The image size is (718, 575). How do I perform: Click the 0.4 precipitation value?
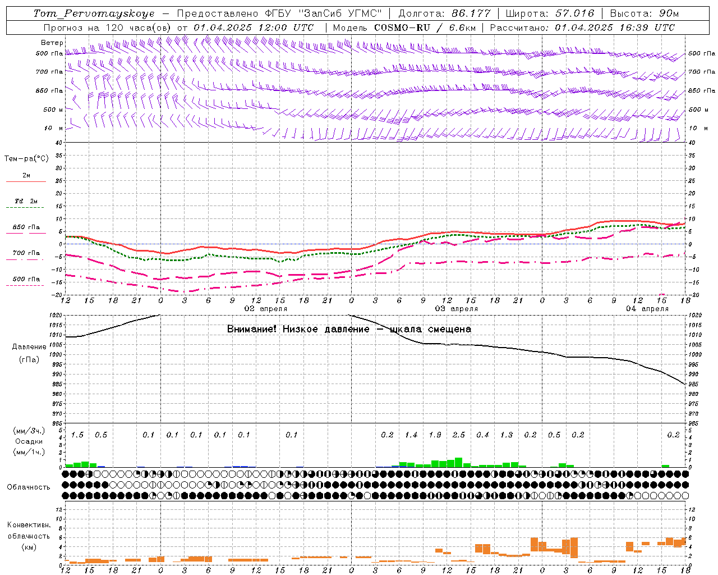pyautogui.click(x=482, y=435)
